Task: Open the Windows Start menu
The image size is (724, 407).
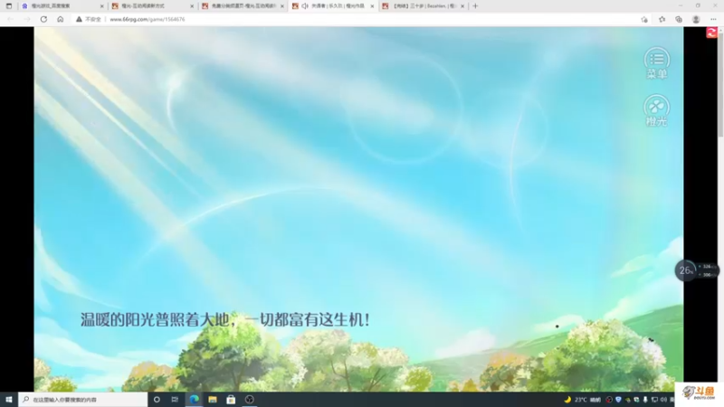Action: click(x=9, y=399)
